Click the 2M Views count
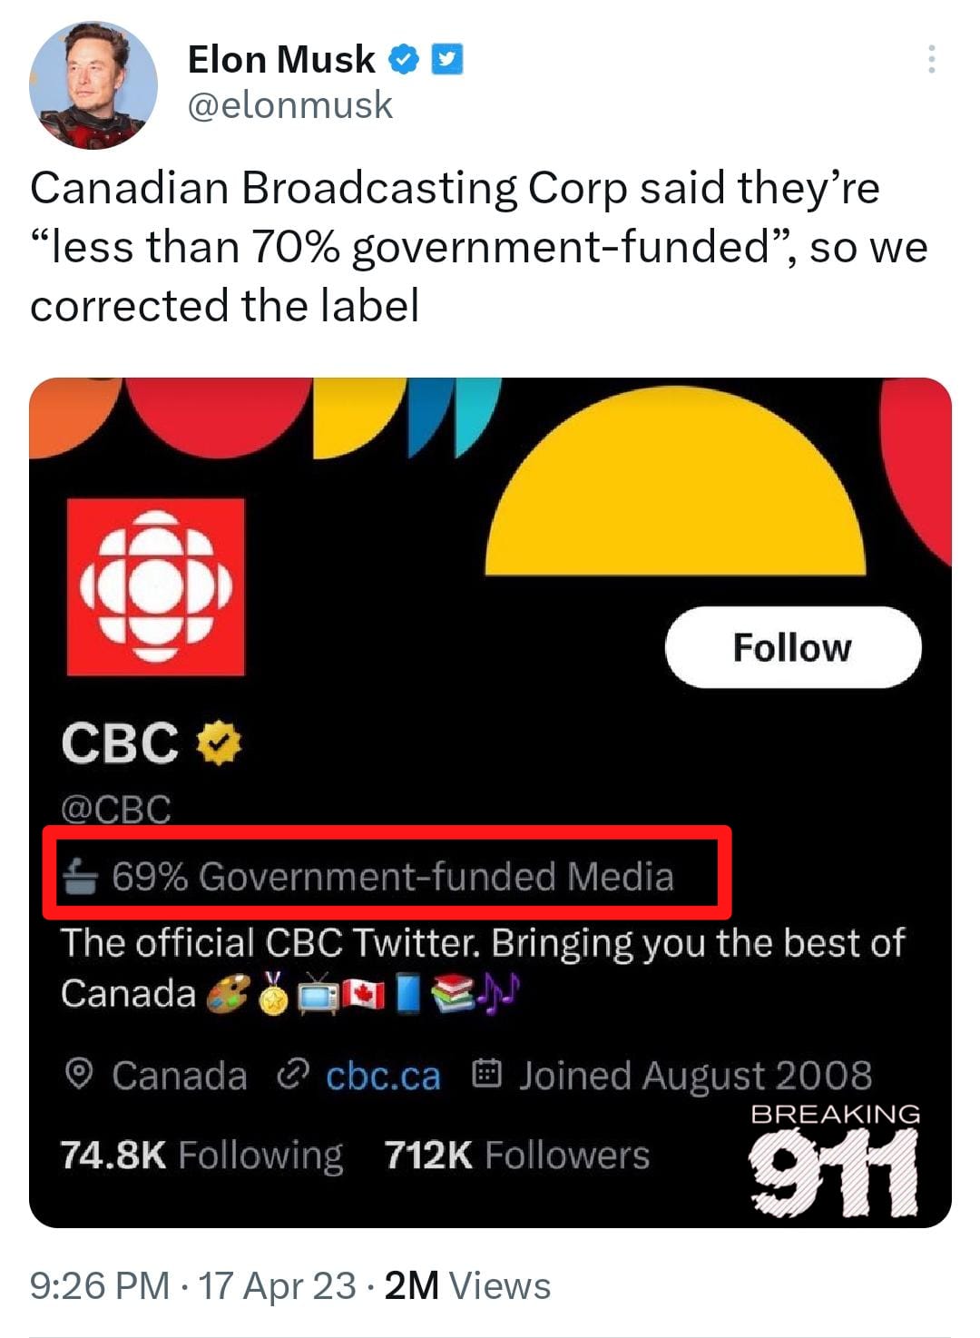The width and height of the screenshot is (980, 1338). click(x=467, y=1286)
